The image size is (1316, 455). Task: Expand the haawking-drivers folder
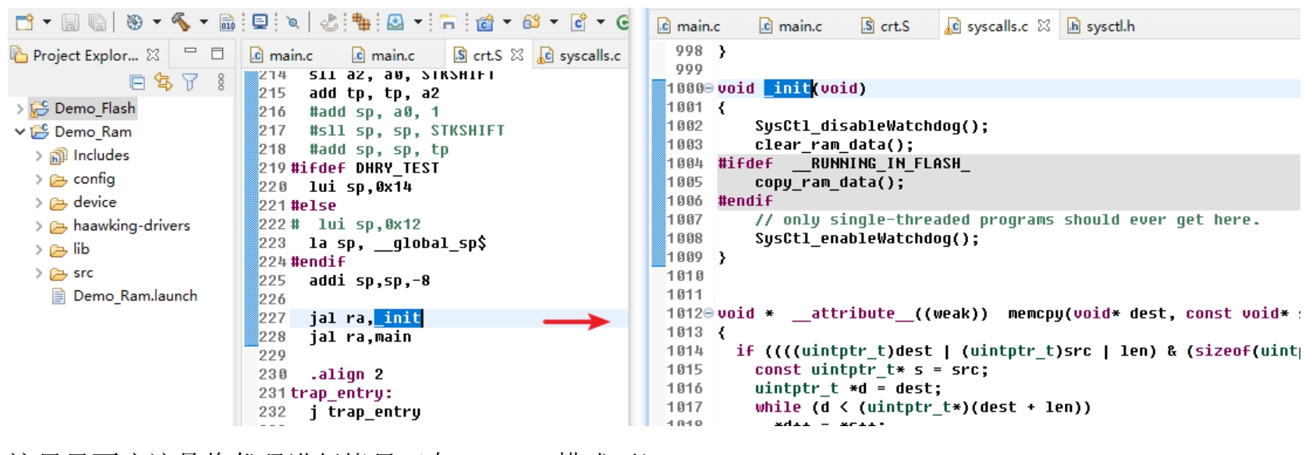(x=39, y=226)
